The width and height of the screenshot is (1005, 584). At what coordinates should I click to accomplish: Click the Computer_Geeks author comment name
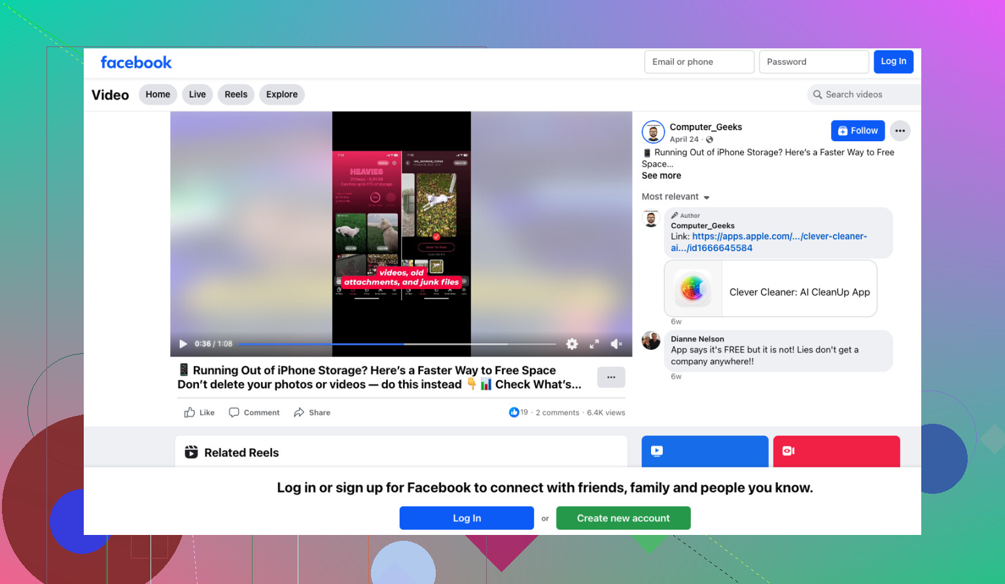703,226
